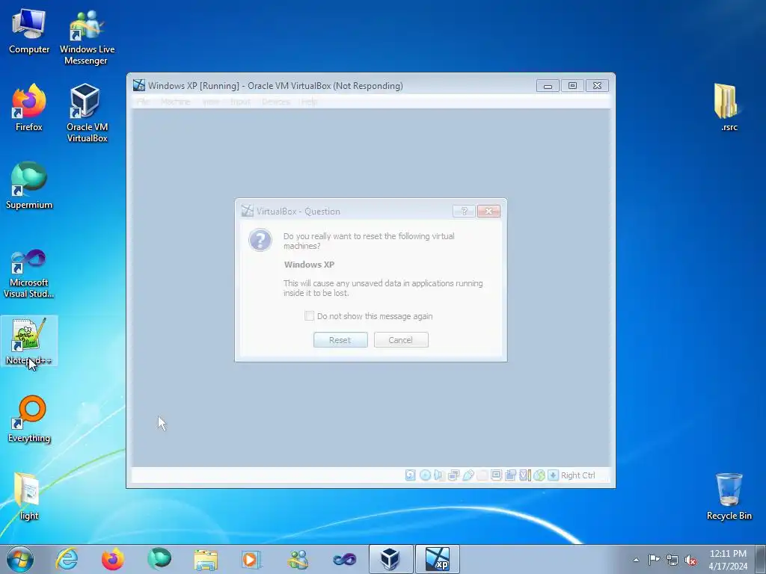Viewport: 766px width, 574px height.
Task: Open the Machine menu in VirtualBox
Action: point(175,102)
